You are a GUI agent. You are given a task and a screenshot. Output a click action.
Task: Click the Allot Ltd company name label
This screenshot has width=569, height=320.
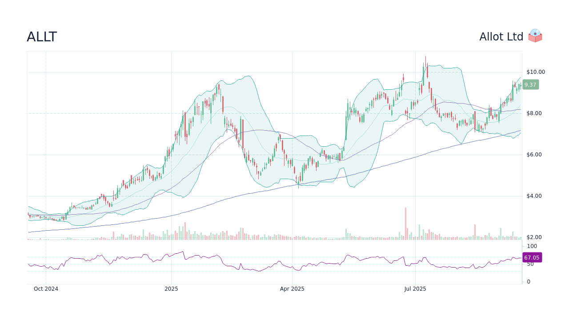click(501, 36)
